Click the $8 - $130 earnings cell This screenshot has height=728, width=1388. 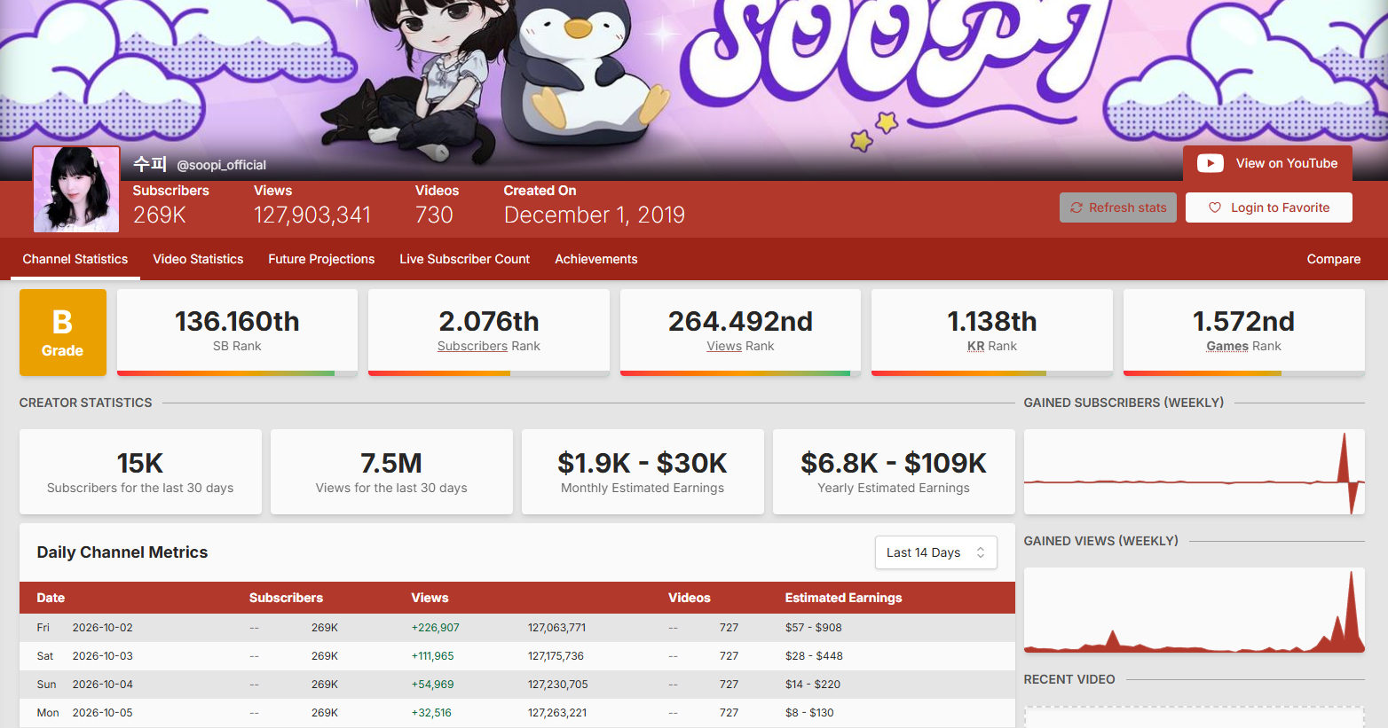(809, 713)
